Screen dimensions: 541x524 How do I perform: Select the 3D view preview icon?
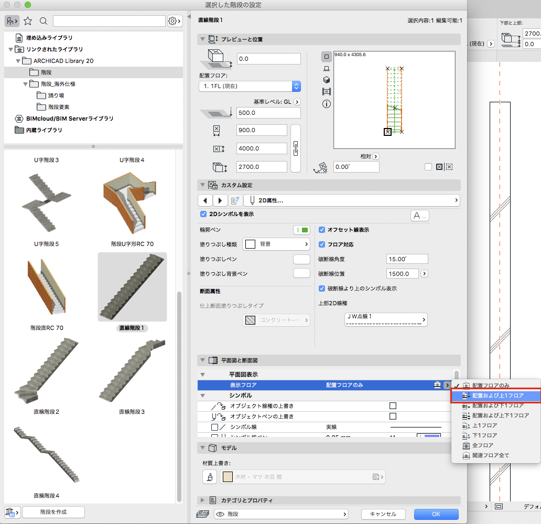point(326,80)
